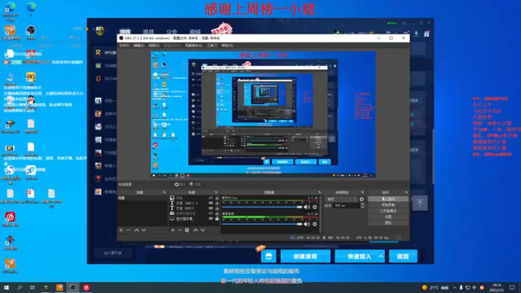Click 返回 button in game platform
The width and height of the screenshot is (521, 293).
coord(402,256)
